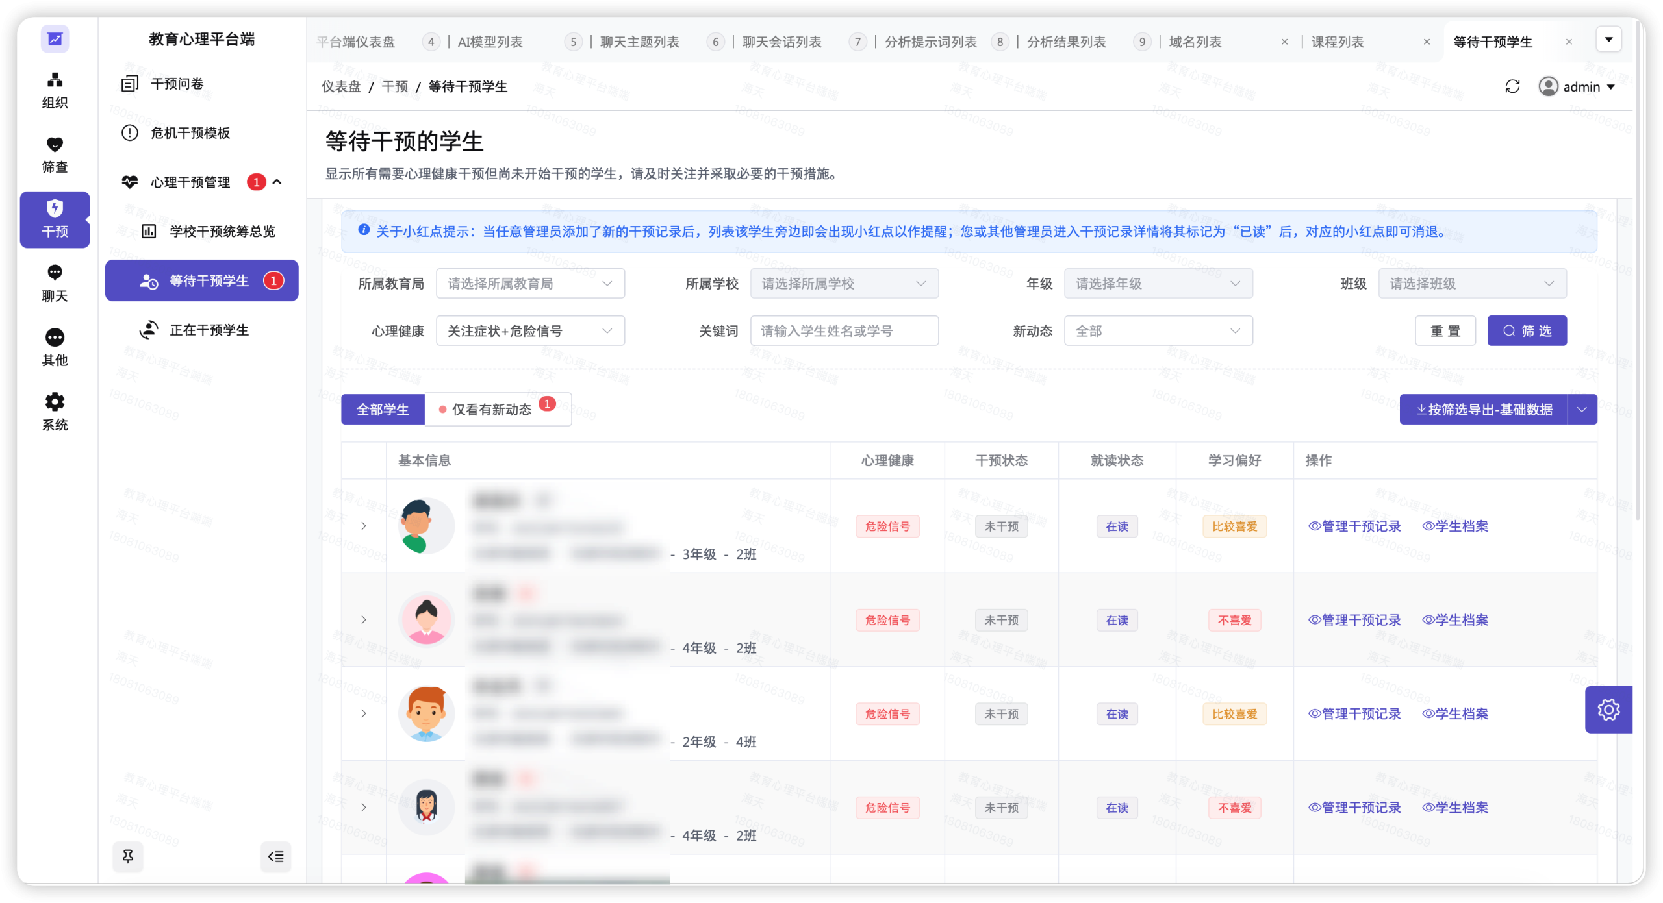Switch to the 分析提示词列表 tab
The width and height of the screenshot is (1663, 903).
(x=930, y=42)
